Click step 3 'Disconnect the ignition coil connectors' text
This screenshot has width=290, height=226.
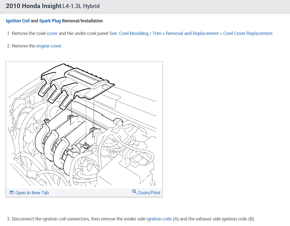(x=51, y=219)
